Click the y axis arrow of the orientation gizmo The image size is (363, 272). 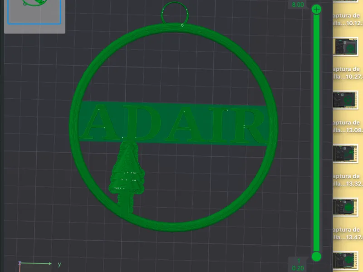click(36, 263)
